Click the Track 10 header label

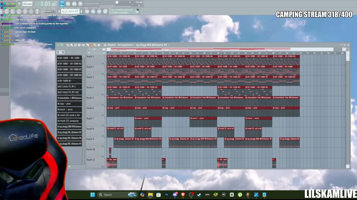point(91,149)
